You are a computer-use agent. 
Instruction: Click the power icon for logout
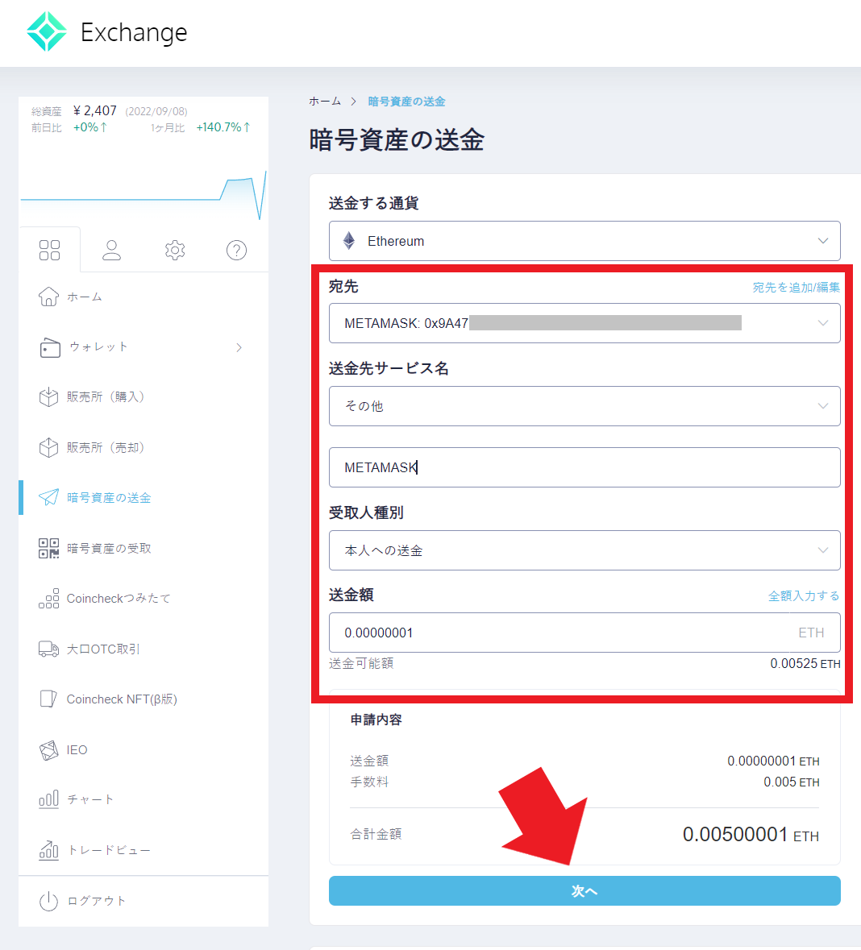[48, 901]
